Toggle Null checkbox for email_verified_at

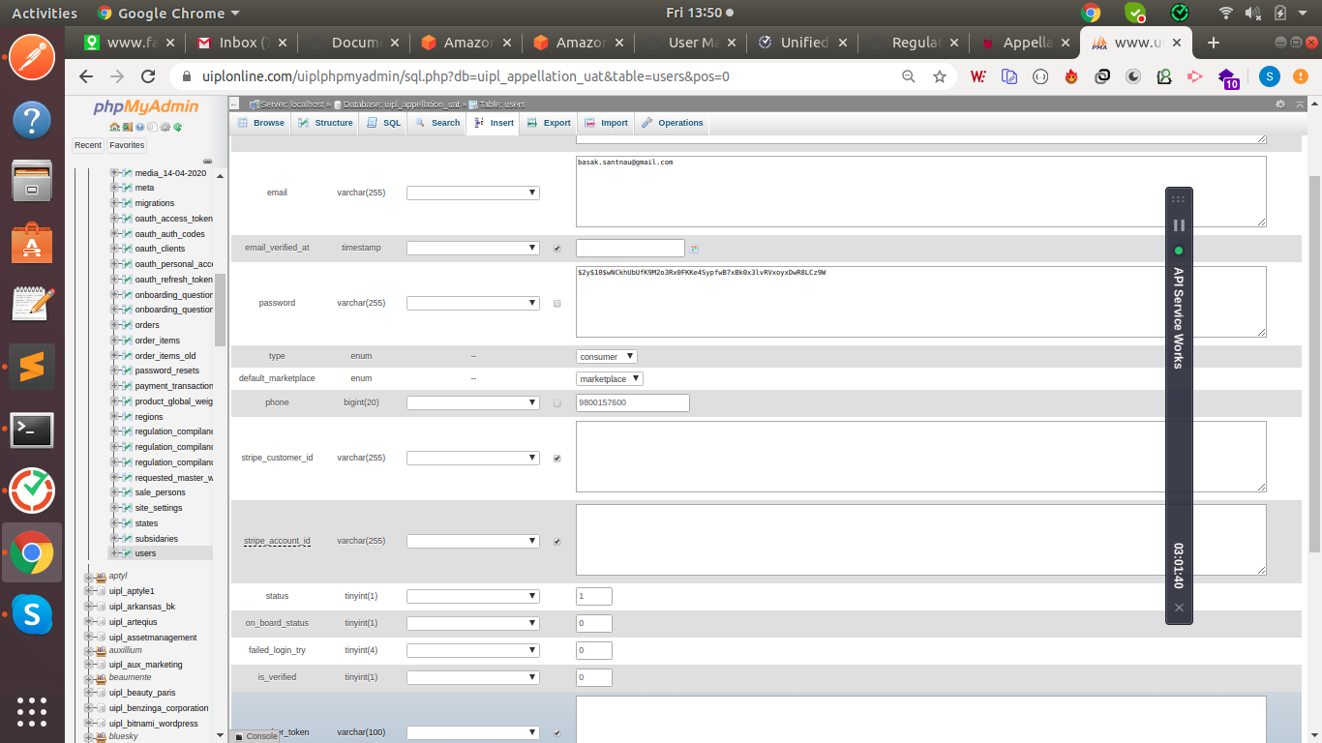(x=556, y=249)
